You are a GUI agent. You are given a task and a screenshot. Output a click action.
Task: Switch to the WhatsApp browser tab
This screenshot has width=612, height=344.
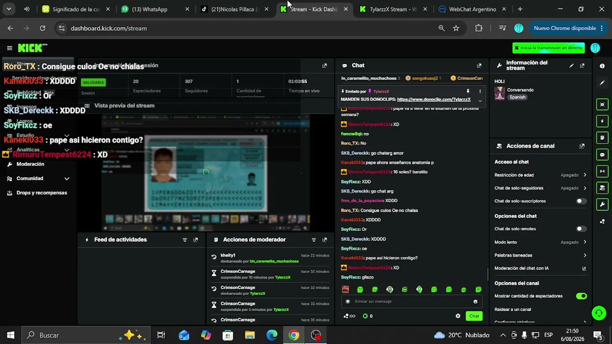155,9
